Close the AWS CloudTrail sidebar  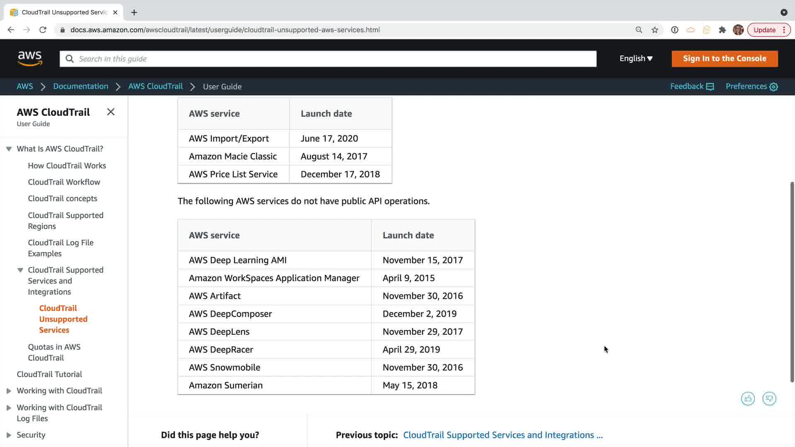click(x=111, y=112)
